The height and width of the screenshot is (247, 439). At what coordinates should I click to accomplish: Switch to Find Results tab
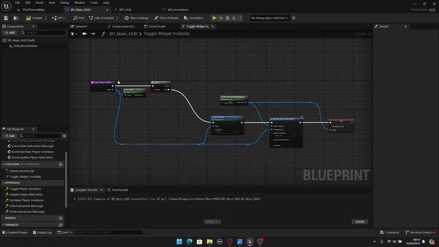[117, 190]
